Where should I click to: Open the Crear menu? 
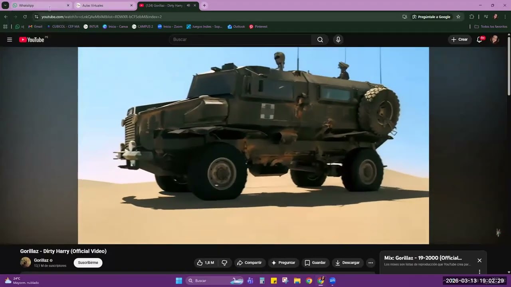click(x=459, y=39)
